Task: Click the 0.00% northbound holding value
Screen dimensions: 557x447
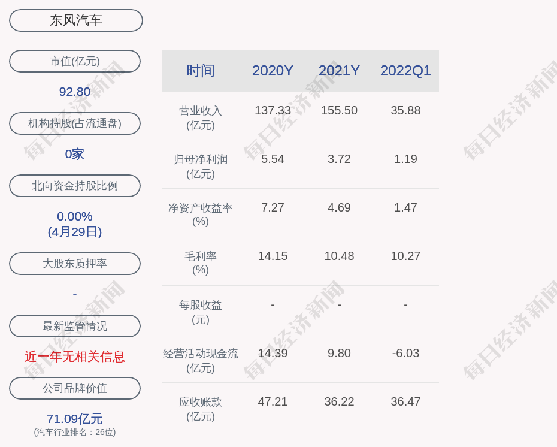Action: [75, 216]
